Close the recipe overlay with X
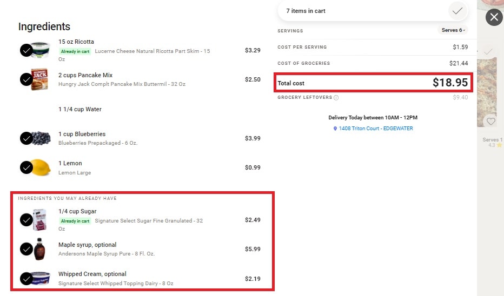Screen dimensions: 504x296 494,17
